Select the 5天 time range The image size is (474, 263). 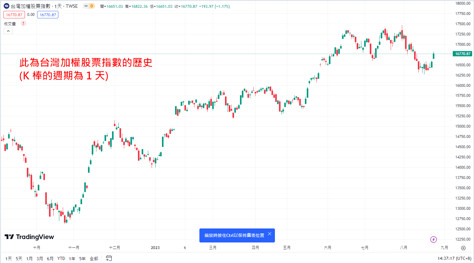click(19, 259)
